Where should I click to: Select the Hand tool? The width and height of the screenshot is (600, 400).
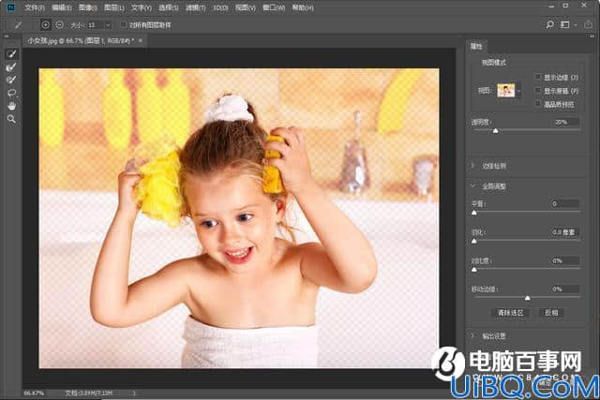tap(11, 106)
